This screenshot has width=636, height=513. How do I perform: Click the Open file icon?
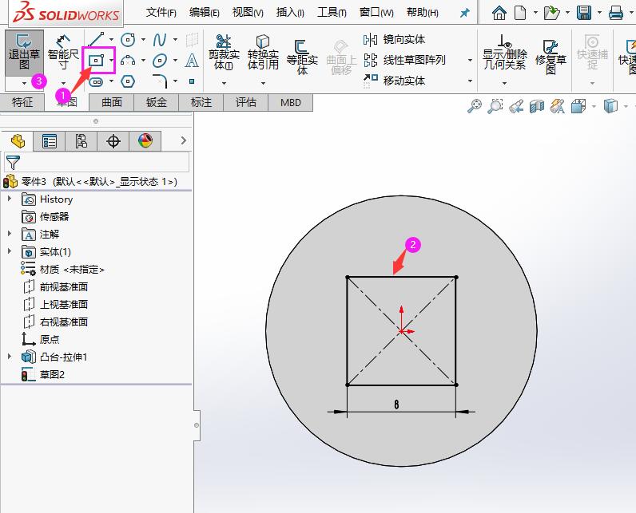click(x=551, y=13)
